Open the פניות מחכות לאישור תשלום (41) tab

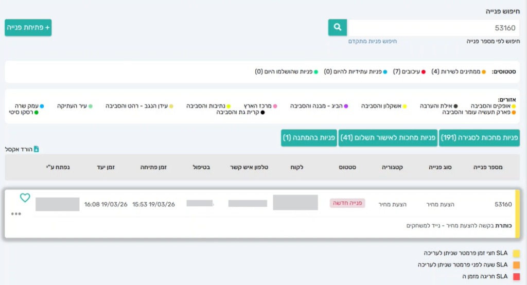click(x=388, y=138)
